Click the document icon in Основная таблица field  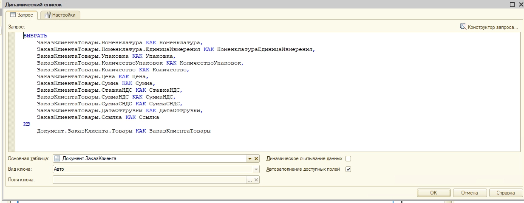(x=57, y=159)
